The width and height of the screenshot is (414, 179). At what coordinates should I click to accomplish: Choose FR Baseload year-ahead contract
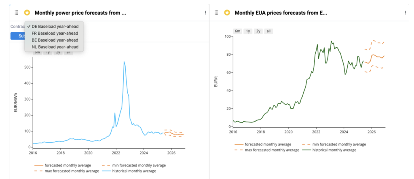(x=55, y=33)
